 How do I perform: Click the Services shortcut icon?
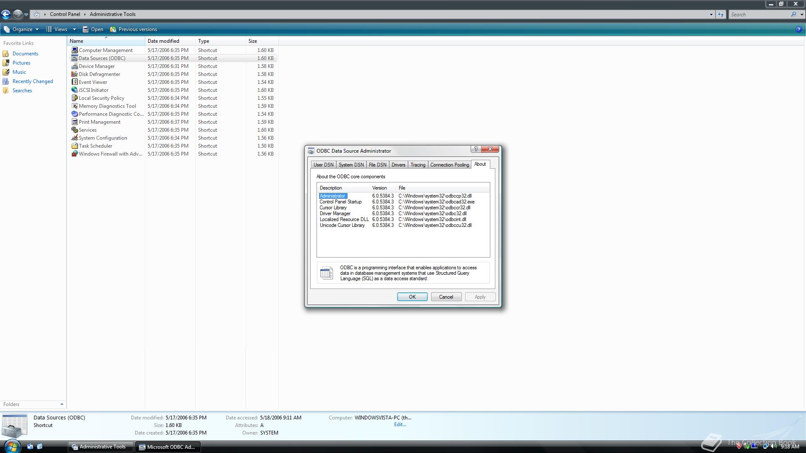(75, 130)
